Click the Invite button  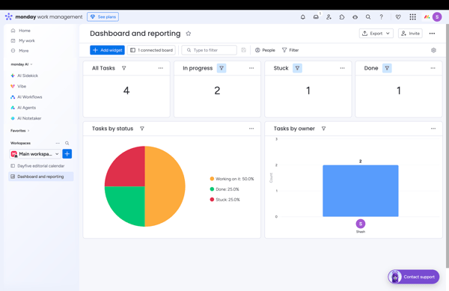[410, 34]
